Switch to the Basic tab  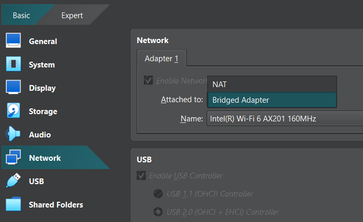coord(21,16)
